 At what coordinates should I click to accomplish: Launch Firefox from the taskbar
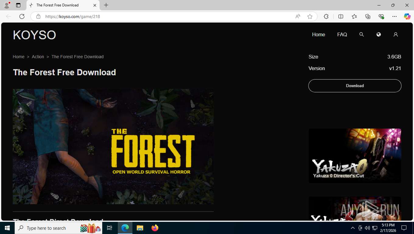(155, 228)
